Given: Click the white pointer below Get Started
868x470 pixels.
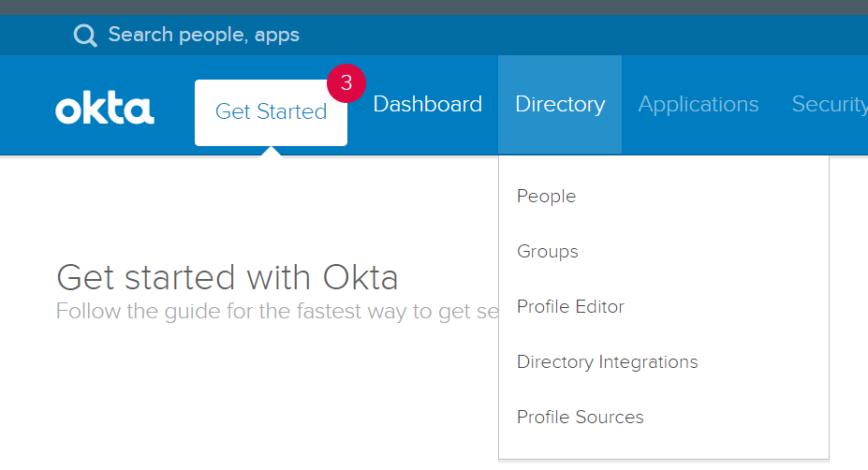Looking at the screenshot, I should tap(271, 151).
